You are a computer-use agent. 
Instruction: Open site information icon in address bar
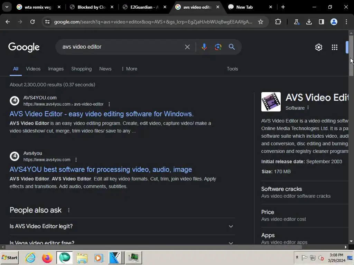47,22
